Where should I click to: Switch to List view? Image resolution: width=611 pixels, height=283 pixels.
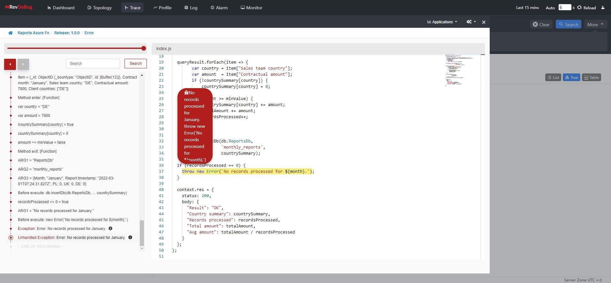tap(553, 77)
